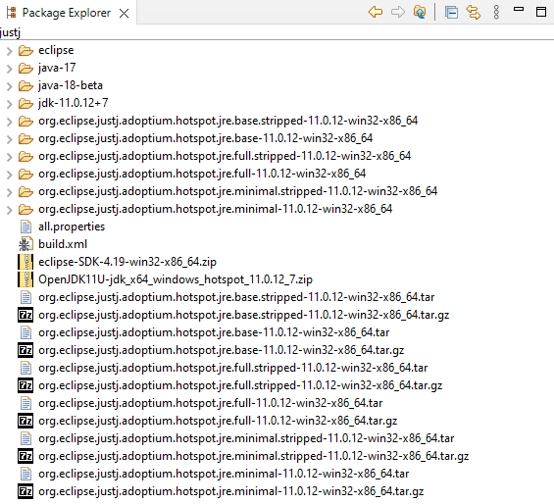
Task: Select jre.minimal.stripped-11.0.12-win32-x86_64 folder name
Action: (x=238, y=191)
